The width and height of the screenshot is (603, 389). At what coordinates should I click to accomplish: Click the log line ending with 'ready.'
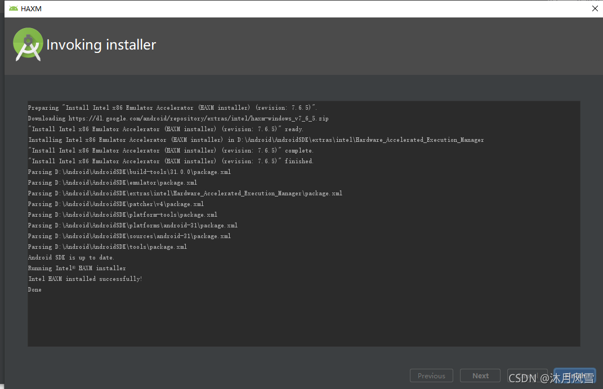point(166,129)
